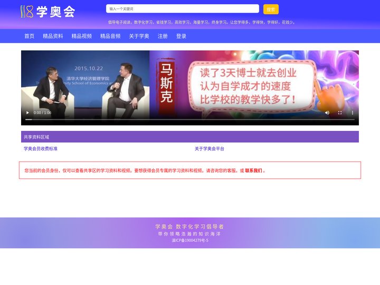380x285 pixels.
Task: Enter fullscreen mode for the video
Action: coord(340,112)
